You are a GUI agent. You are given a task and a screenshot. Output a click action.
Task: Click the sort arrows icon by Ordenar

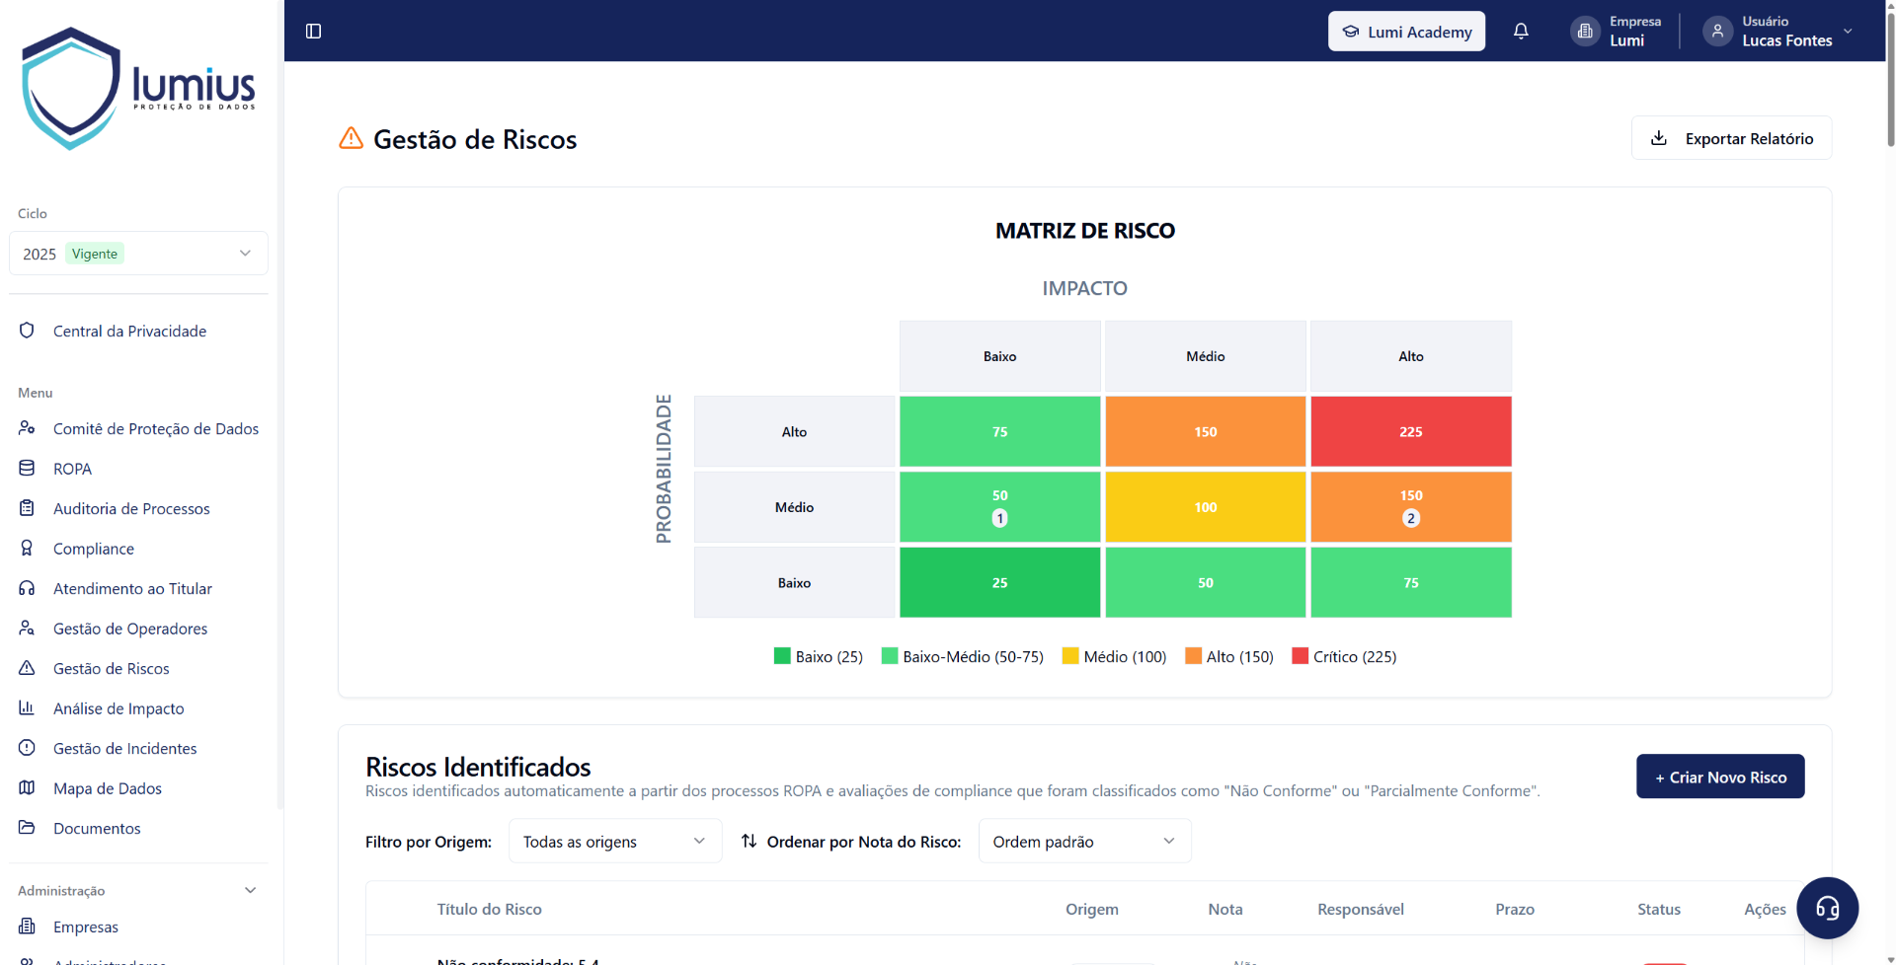[x=750, y=841]
